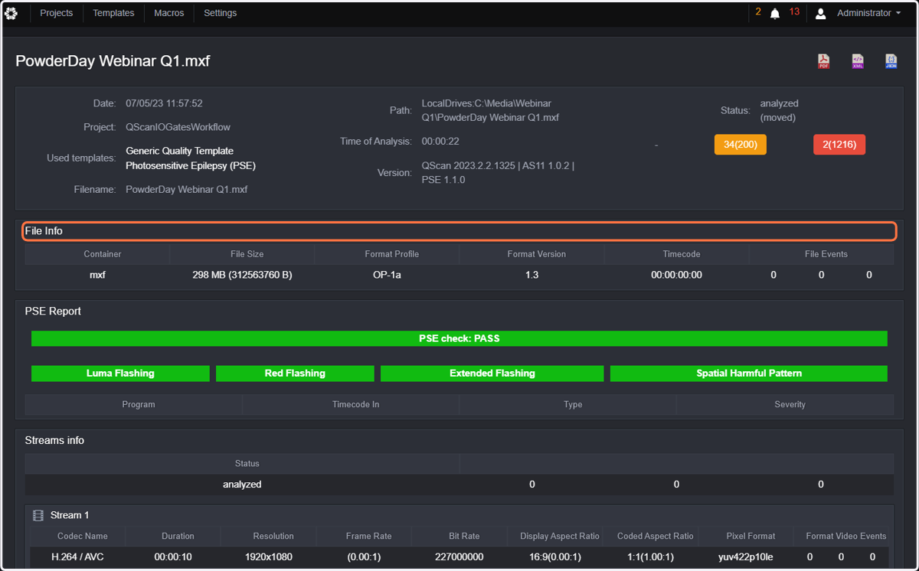The height and width of the screenshot is (571, 919).
Task: Click the File Info section header
Action: pyautogui.click(x=459, y=231)
